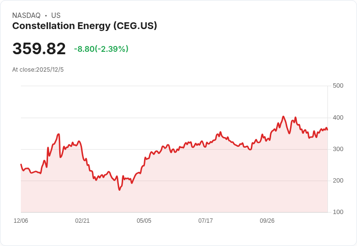Click the NASDAQ exchange label

(x=26, y=15)
